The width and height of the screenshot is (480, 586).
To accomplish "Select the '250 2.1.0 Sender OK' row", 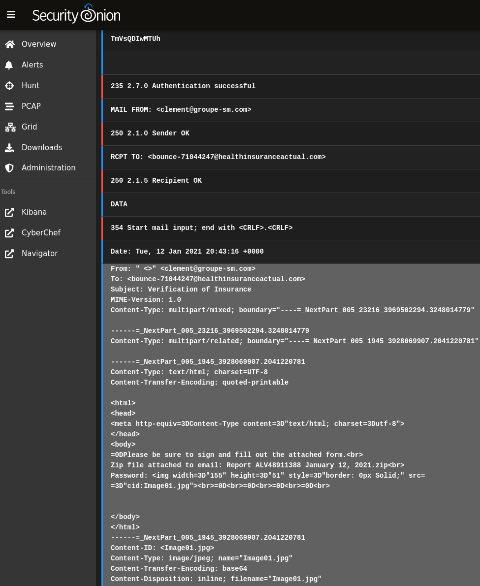I will [291, 133].
